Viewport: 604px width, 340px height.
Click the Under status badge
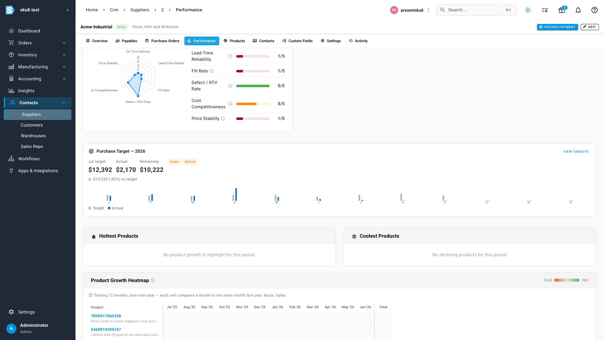click(x=174, y=162)
